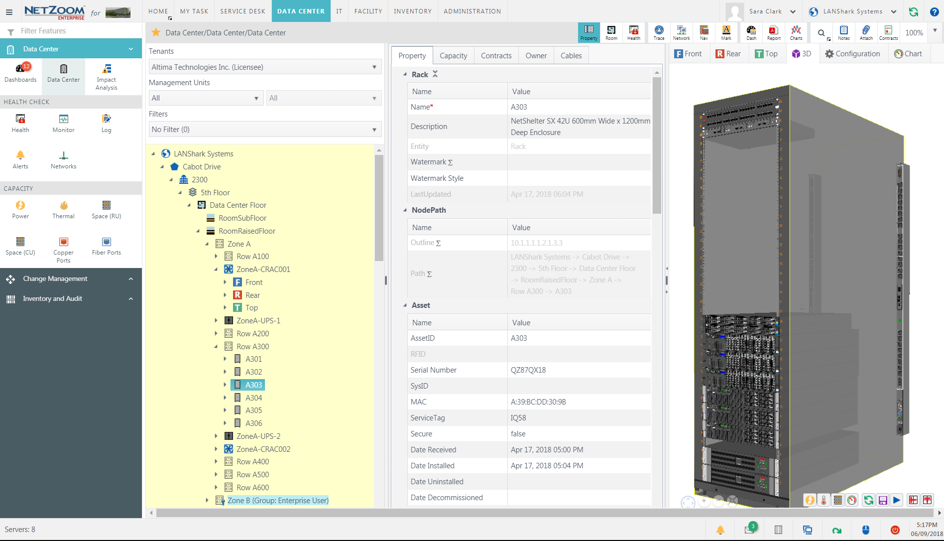Image resolution: width=944 pixels, height=541 pixels.
Task: Click the red power icon in status bar
Action: [895, 530]
